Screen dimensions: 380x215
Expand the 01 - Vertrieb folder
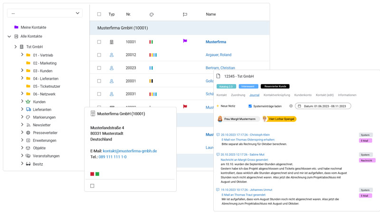tap(22, 55)
